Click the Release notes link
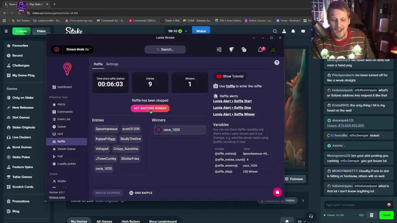The image size is (397, 223). point(57,197)
